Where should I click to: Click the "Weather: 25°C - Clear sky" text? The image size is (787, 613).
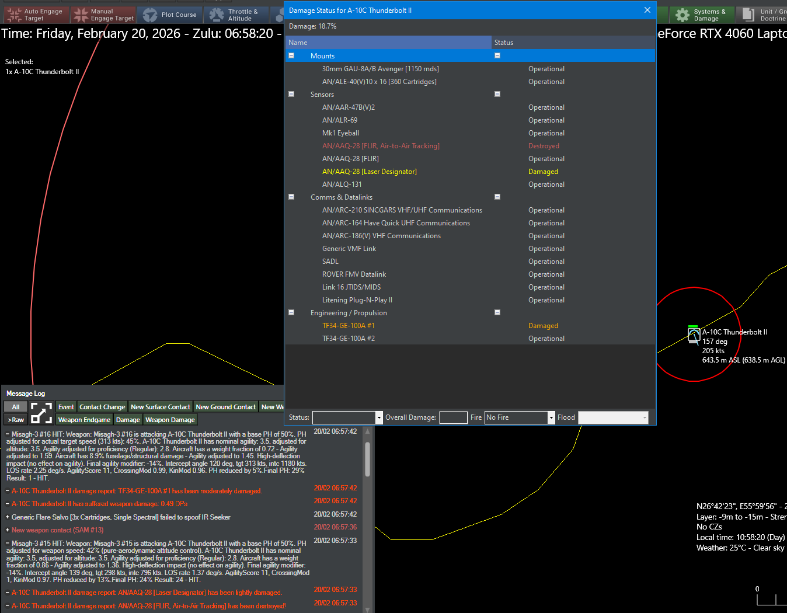(740, 548)
